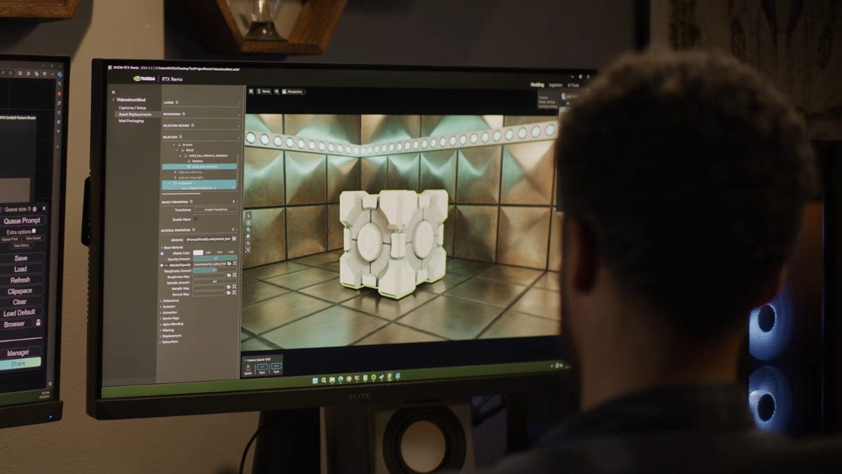The height and width of the screenshot is (474, 842).
Task: Select the Asset Replacements tab
Action: (135, 114)
